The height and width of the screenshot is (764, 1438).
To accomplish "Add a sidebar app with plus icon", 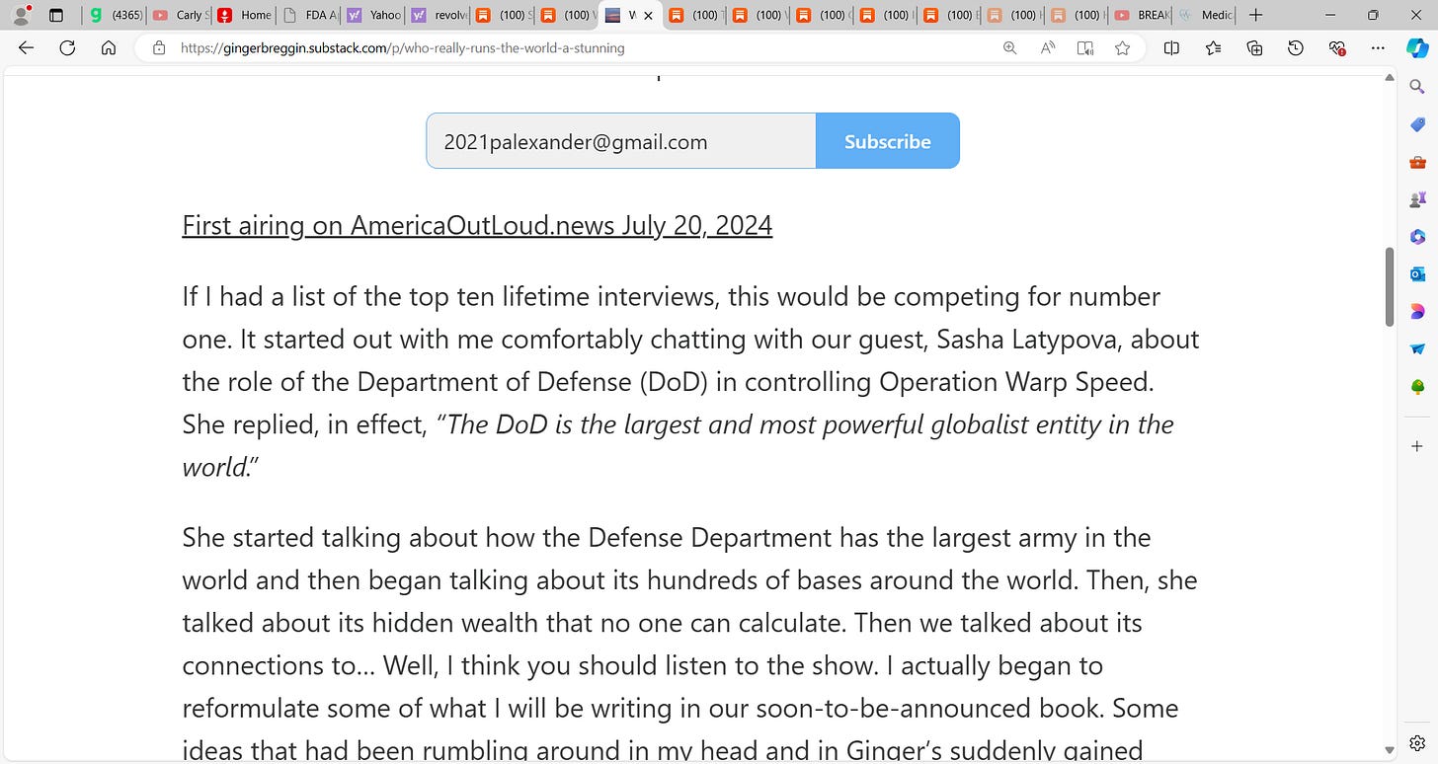I will [1417, 446].
